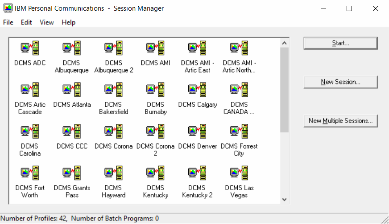Viewport: 389px width, 224px height.
Task: Open the View menu
Action: pos(47,22)
